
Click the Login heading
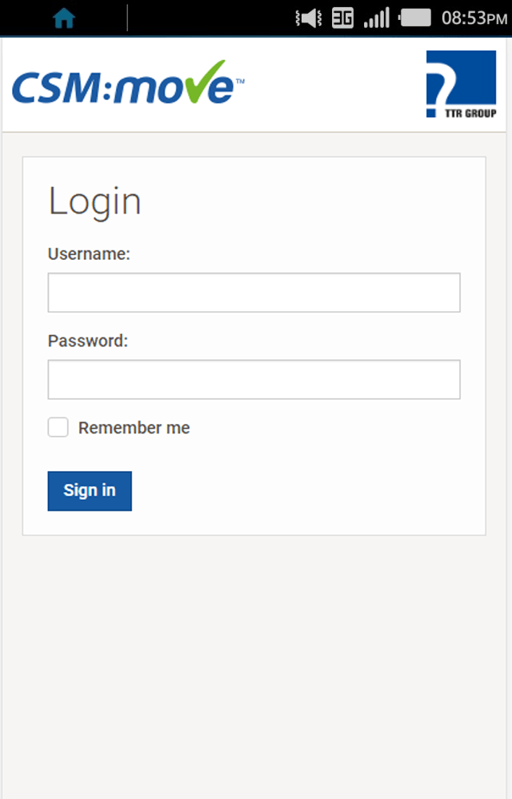point(94,202)
